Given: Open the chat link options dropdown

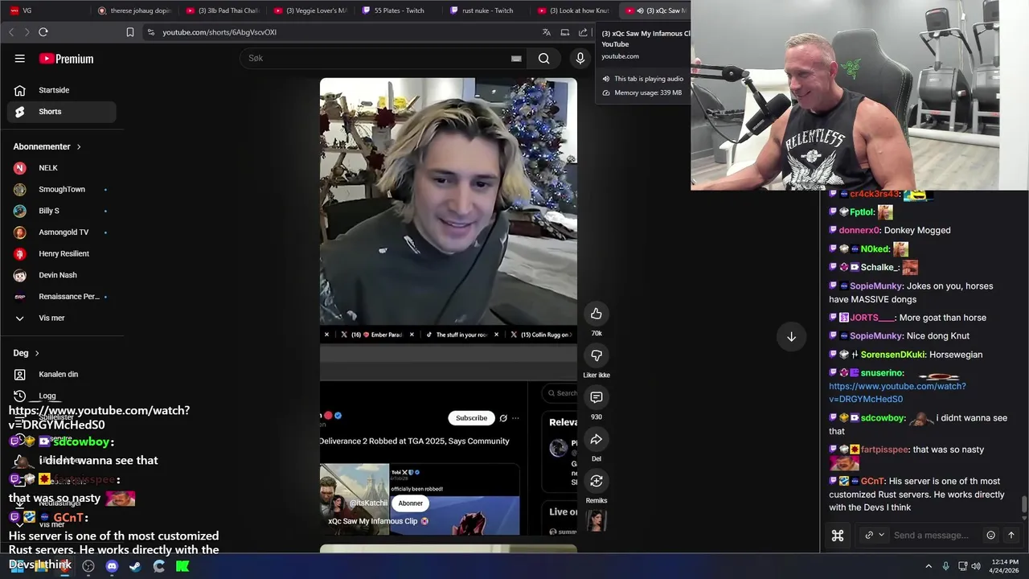Looking at the screenshot, I should pyautogui.click(x=875, y=536).
